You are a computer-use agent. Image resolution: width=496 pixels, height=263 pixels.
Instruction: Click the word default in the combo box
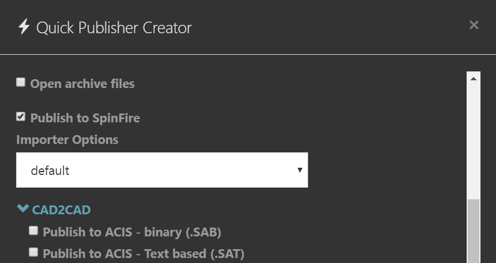(50, 171)
